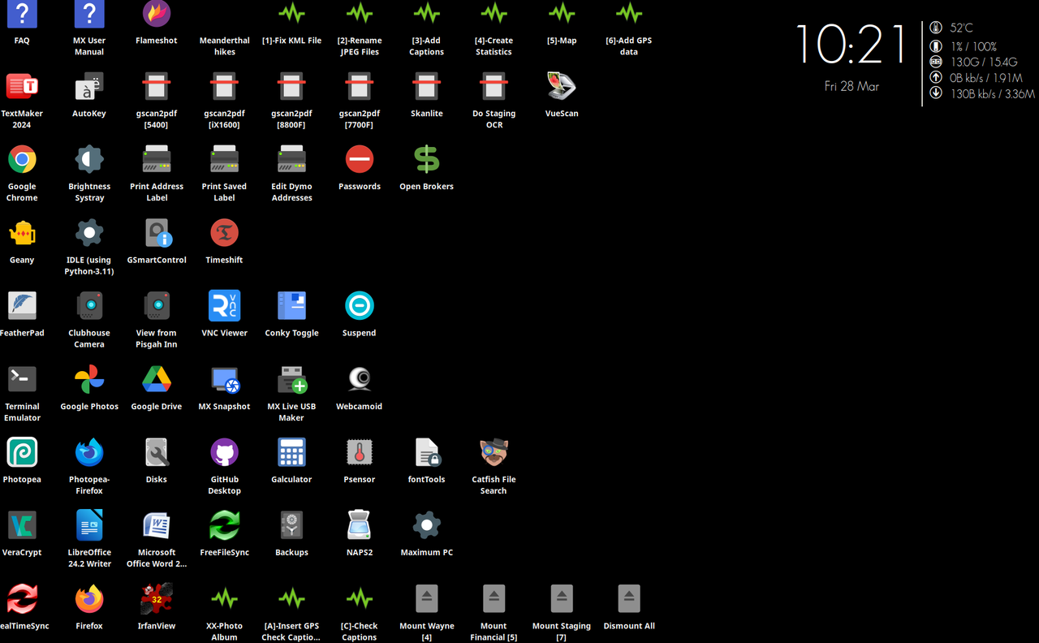The image size is (1039, 643).
Task: Launch MX Snapshot tool
Action: [x=224, y=379]
